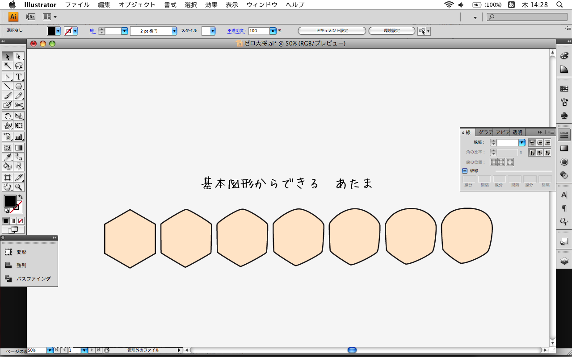The image size is (572, 357).
Task: Select the Rotate tool
Action: tap(8, 116)
